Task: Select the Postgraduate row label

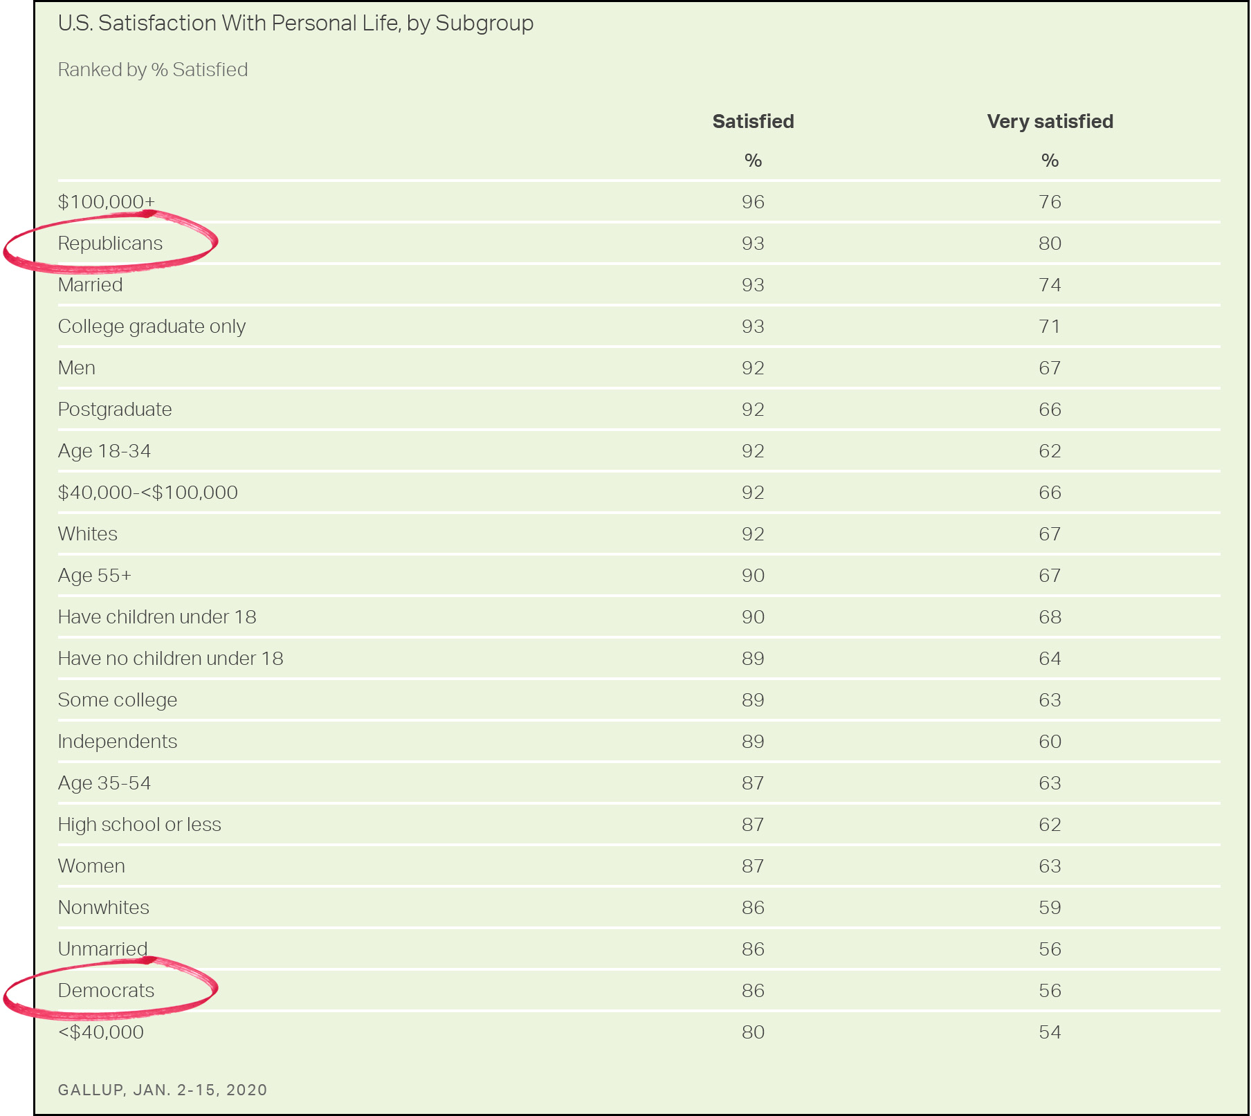Action: pyautogui.click(x=115, y=410)
